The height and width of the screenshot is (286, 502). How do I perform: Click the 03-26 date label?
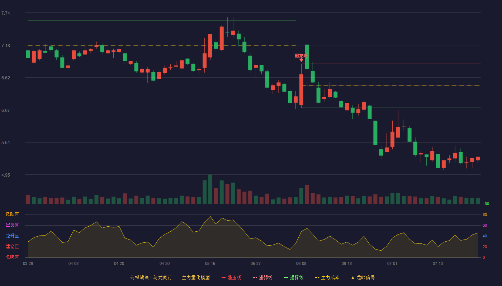(x=28, y=263)
